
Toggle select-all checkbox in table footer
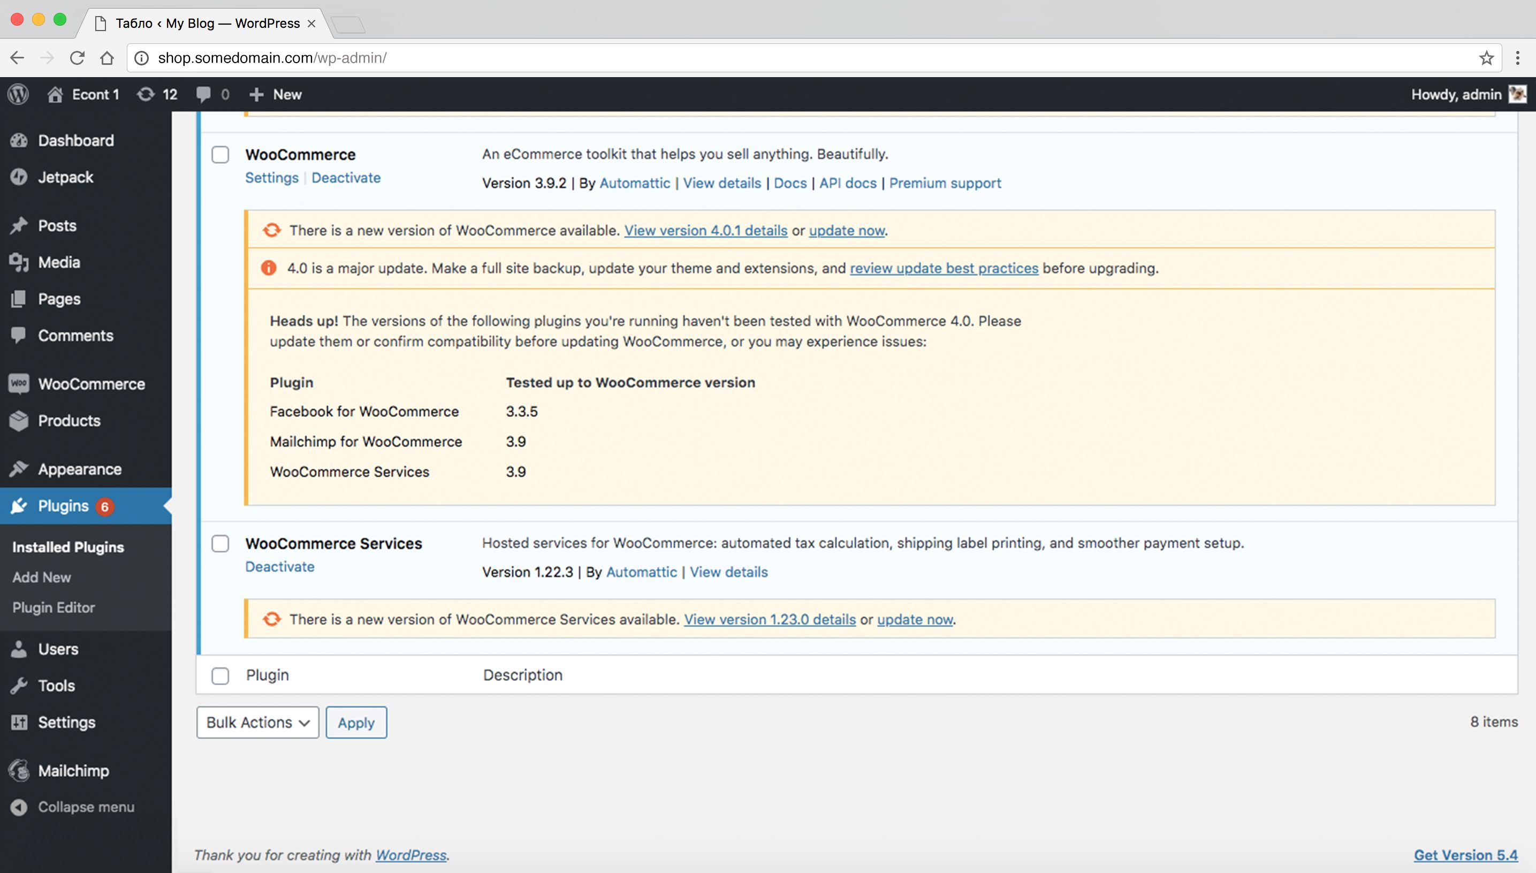pyautogui.click(x=220, y=675)
